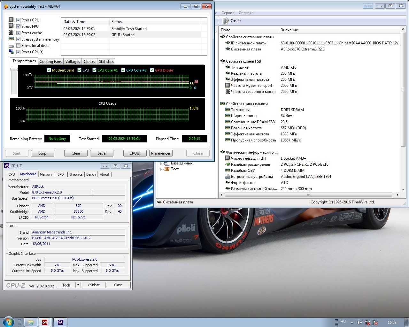Select CPU-Z SPD tab
Screen dimensions: 409x327
60,174
